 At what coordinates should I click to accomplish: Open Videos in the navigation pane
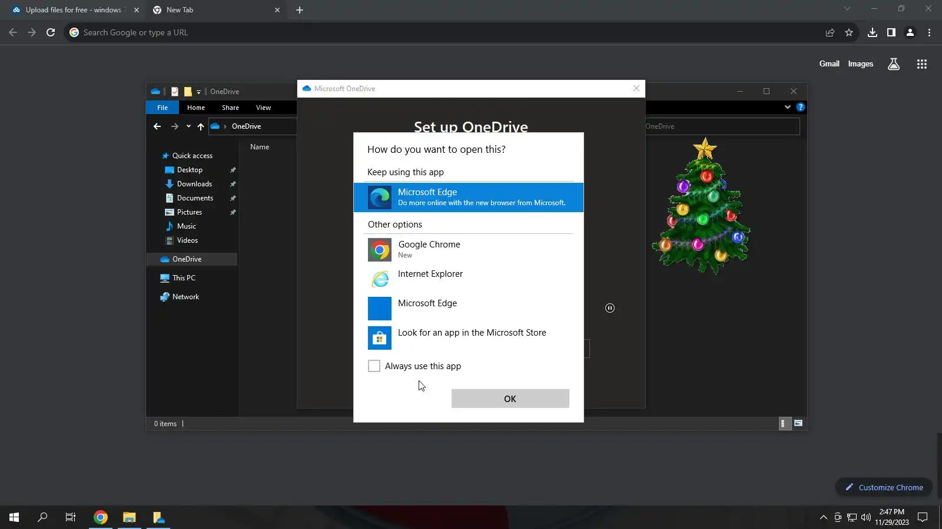[x=187, y=240]
